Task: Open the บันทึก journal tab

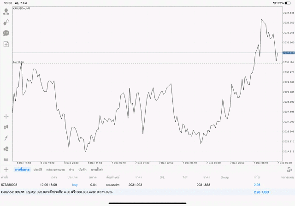Action: click(x=83, y=170)
